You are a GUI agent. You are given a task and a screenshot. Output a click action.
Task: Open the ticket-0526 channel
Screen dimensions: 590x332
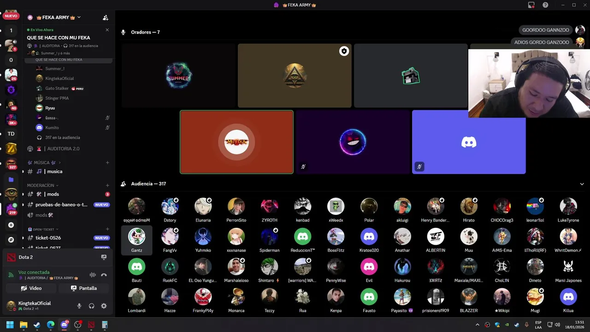(x=68, y=238)
